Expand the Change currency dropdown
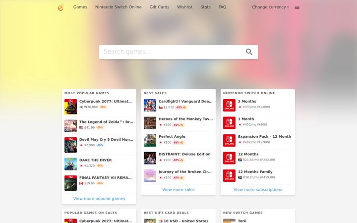 tap(270, 7)
